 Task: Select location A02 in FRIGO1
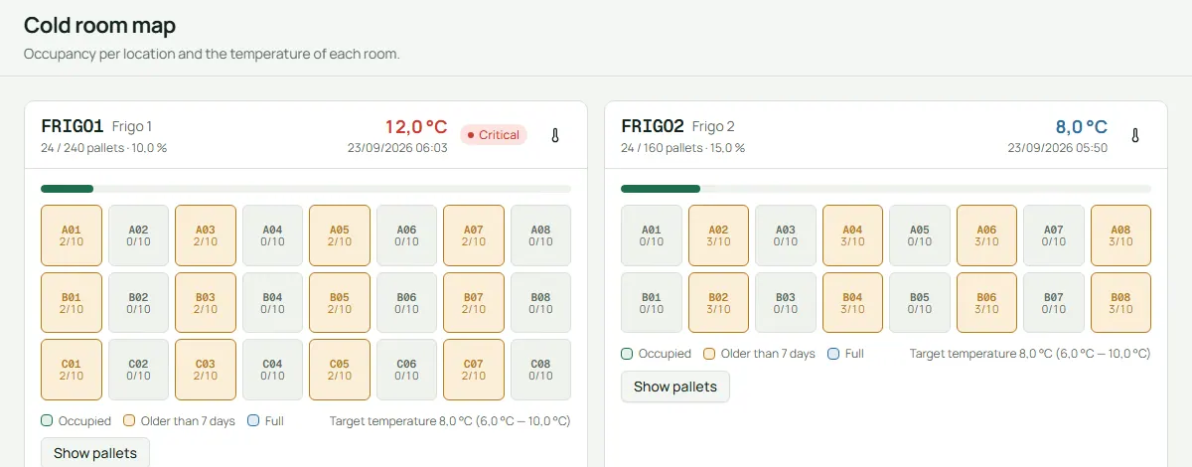coord(138,235)
